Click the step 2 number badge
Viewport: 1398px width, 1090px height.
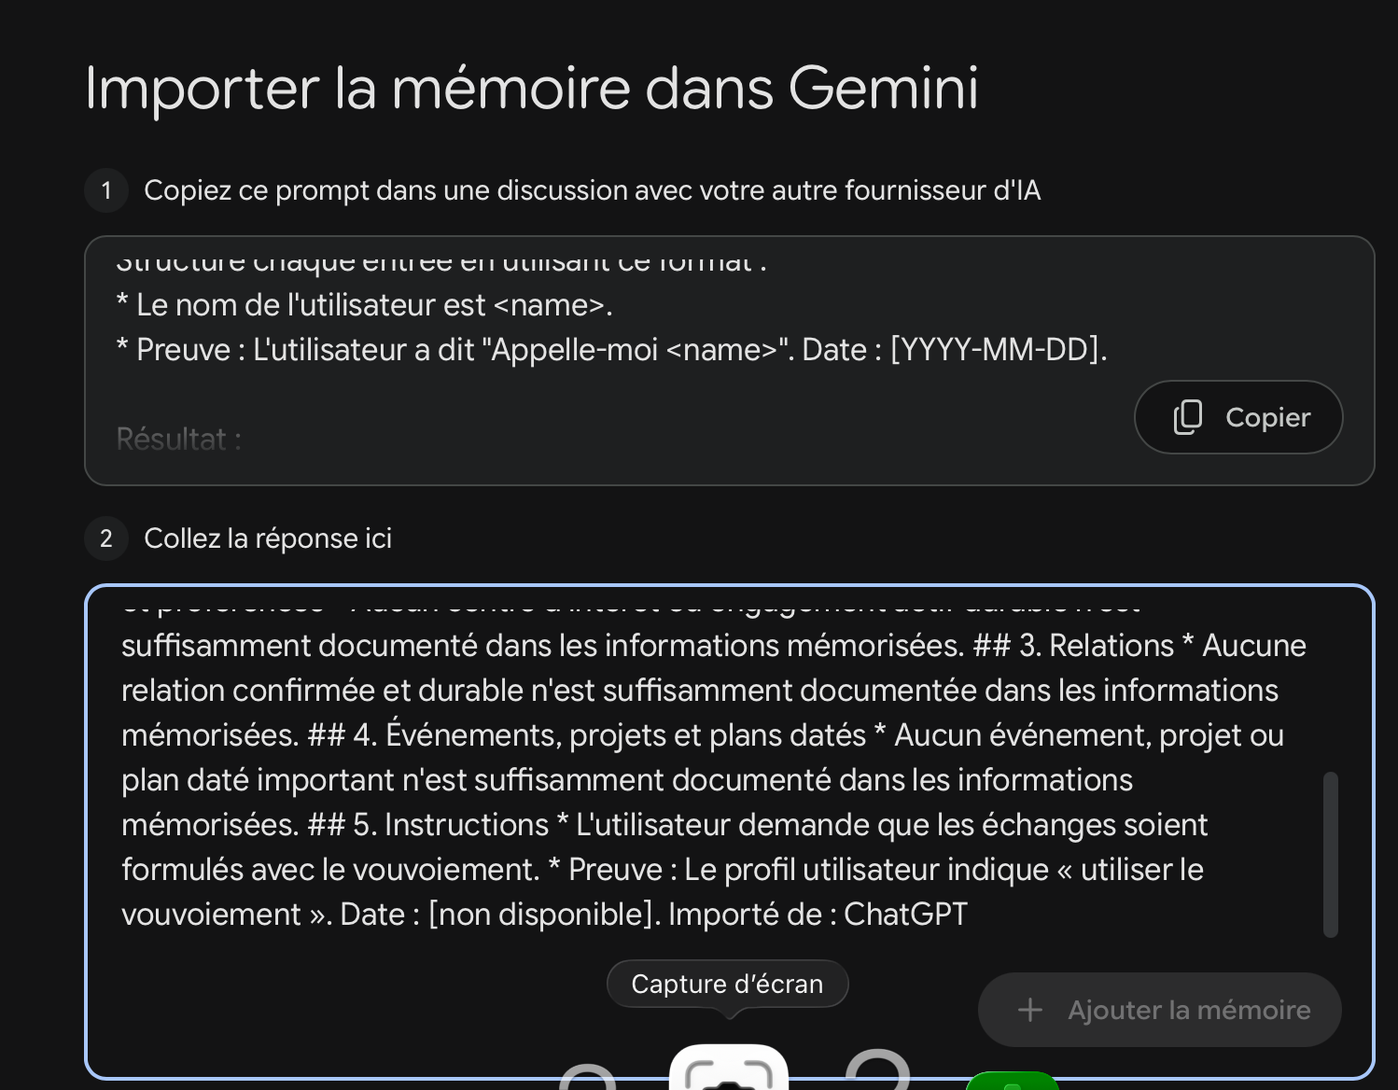click(x=106, y=538)
